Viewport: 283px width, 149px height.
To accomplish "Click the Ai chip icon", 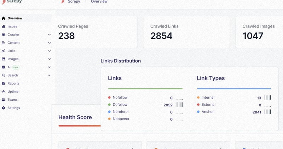I will click(x=4, y=67).
